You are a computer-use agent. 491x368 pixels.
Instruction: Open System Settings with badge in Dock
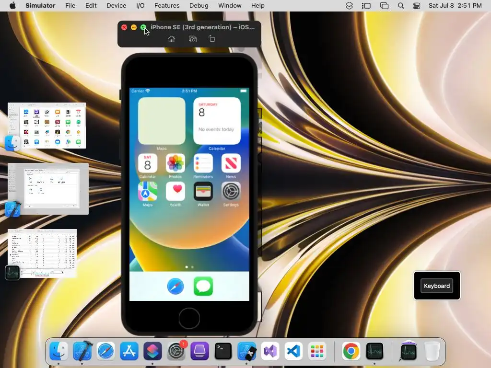click(x=176, y=351)
